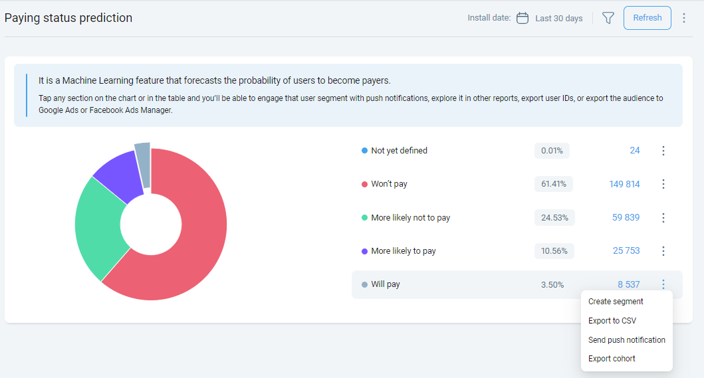The width and height of the screenshot is (704, 378).
Task: Click the 25 753 user count link
Action: (626, 251)
